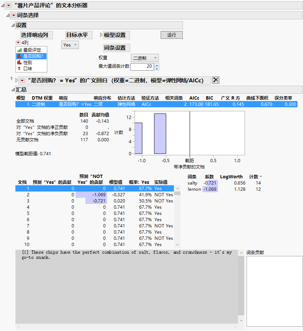Click the AICc column header in 汇总

click(194, 98)
